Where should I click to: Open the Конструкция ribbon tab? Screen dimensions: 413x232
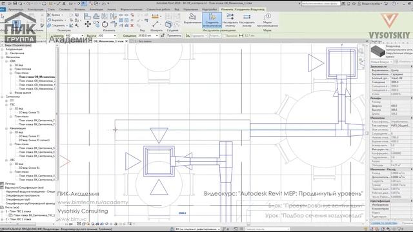[x=35, y=9]
